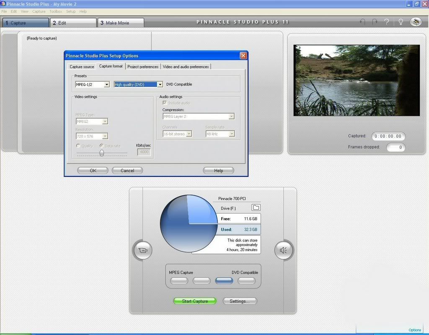Screen dimensions: 429x335
Task: Click the Redo arrow icon in header
Action: (375, 22)
